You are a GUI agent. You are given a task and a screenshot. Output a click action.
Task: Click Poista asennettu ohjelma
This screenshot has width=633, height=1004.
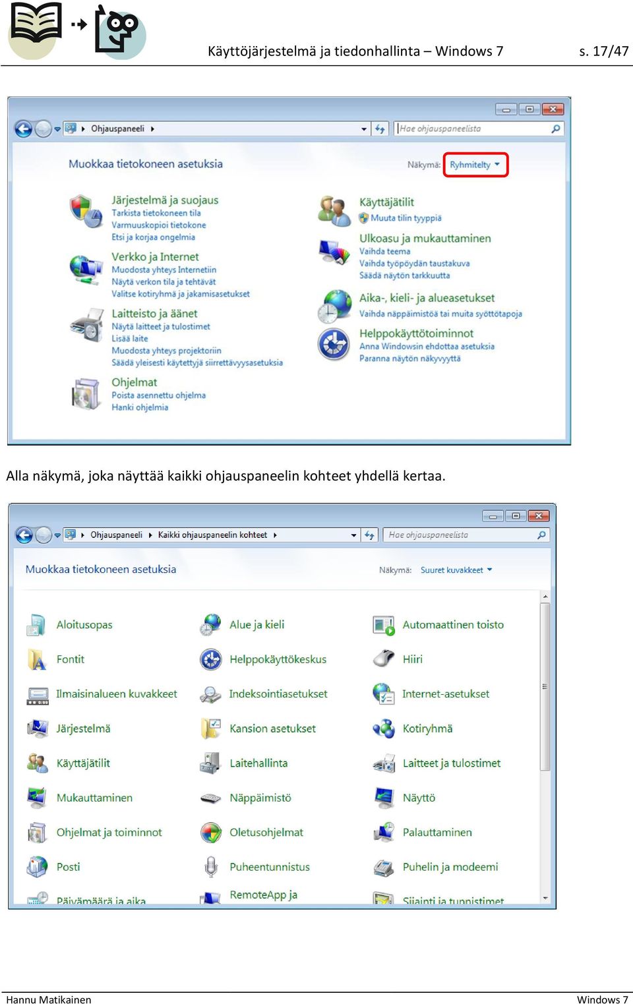tap(158, 396)
